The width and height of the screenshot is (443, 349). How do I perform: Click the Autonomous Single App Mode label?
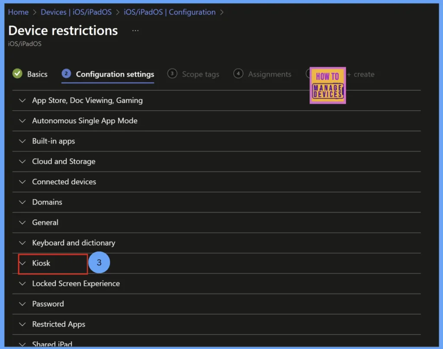[85, 121]
